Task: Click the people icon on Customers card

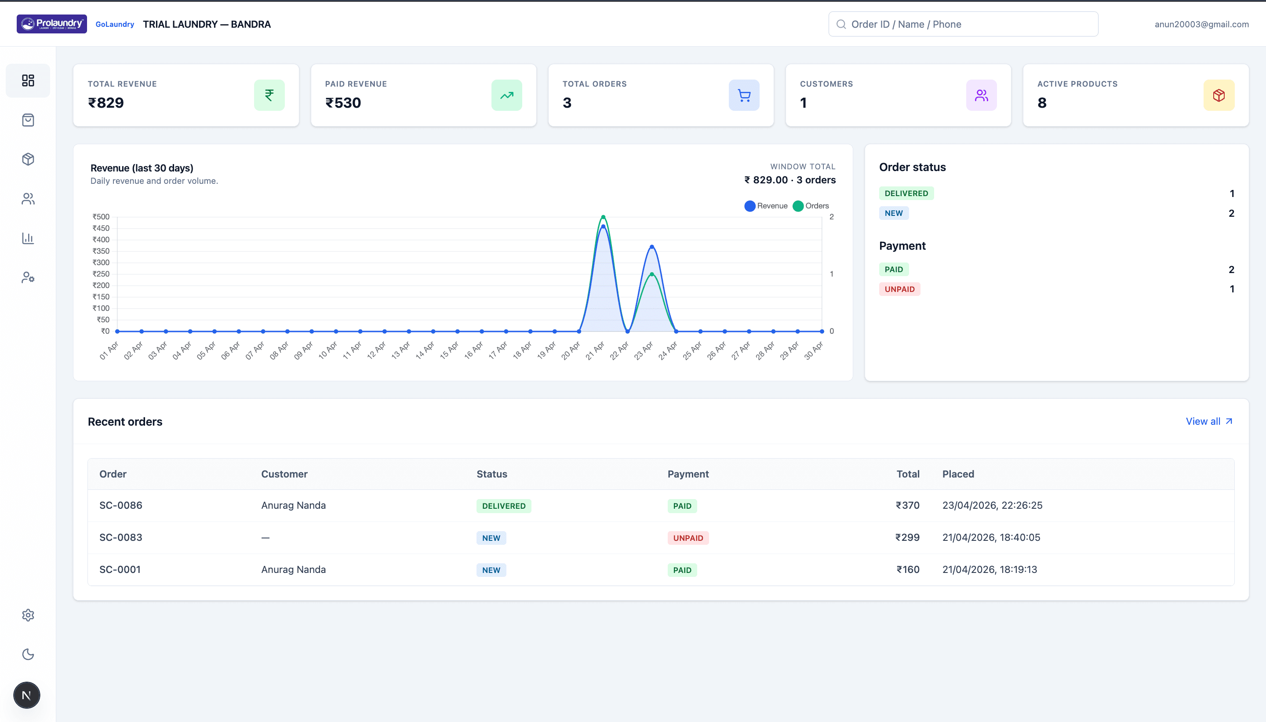Action: [x=982, y=95]
